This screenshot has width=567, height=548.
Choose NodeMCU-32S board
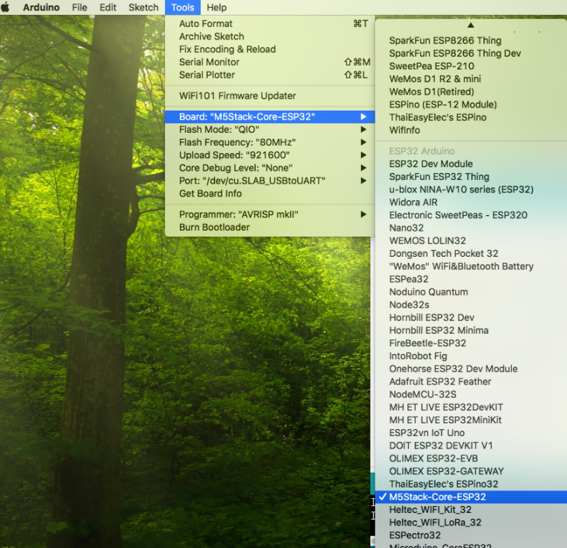click(472, 394)
